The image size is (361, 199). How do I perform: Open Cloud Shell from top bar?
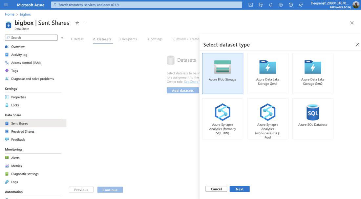coord(251,5)
